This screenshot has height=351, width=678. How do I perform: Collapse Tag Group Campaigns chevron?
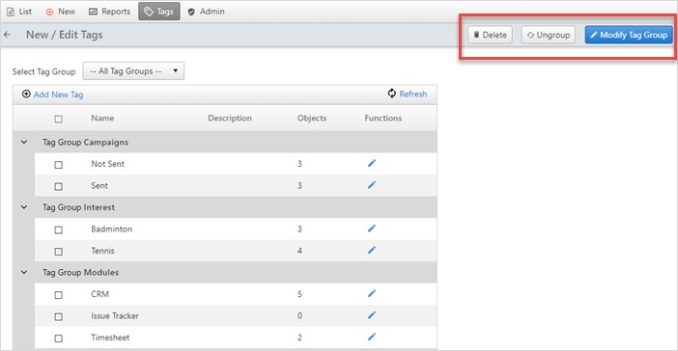24,142
